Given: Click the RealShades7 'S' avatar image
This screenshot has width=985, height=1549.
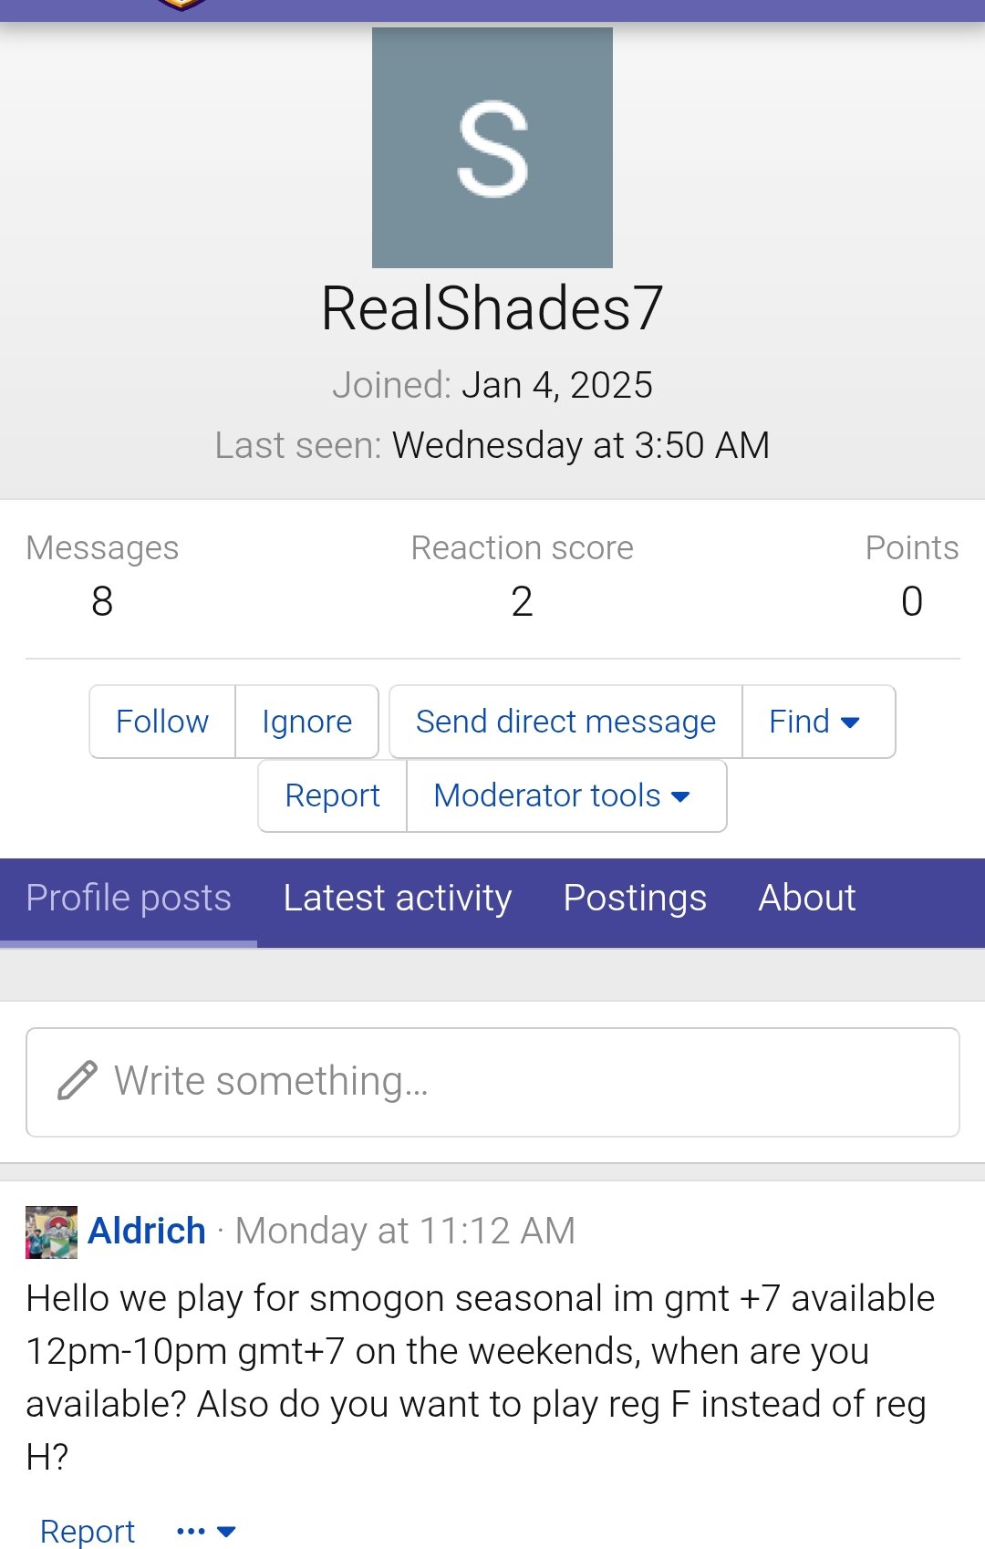Looking at the screenshot, I should [493, 148].
